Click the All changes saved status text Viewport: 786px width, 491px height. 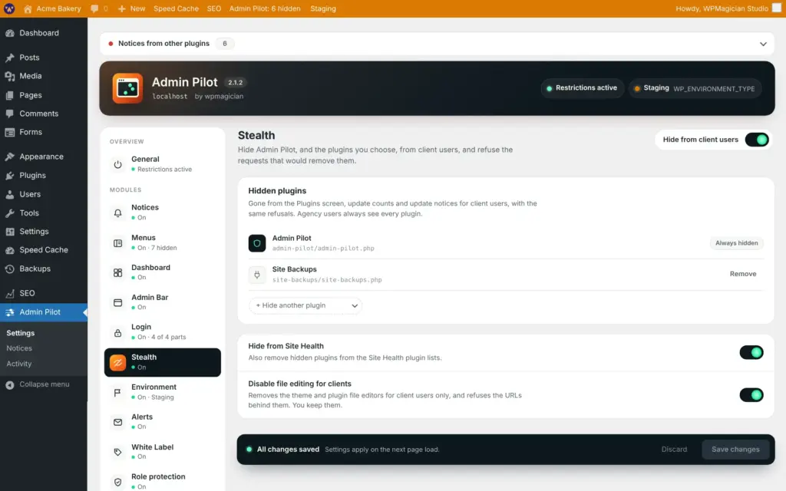(289, 450)
